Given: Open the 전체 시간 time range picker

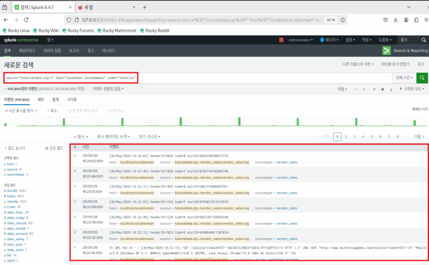Looking at the screenshot, I should tap(404, 78).
